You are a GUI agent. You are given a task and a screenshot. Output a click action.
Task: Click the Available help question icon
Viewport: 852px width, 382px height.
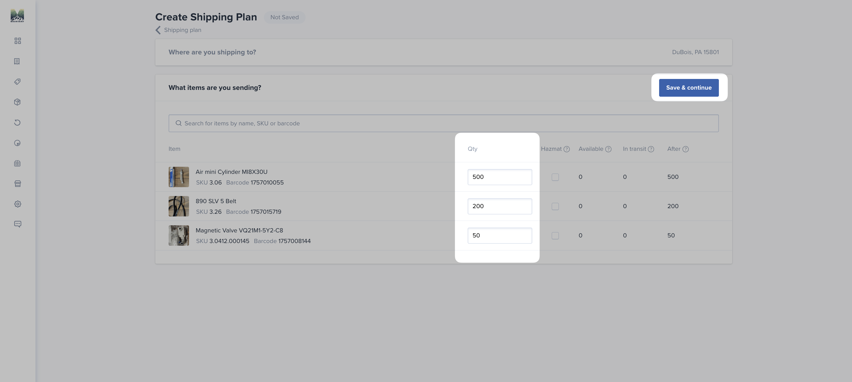click(x=608, y=149)
